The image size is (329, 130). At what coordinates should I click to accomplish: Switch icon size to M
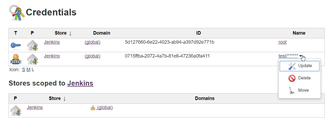point(28,70)
